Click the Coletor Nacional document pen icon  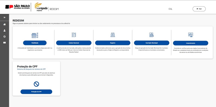(x=74, y=35)
